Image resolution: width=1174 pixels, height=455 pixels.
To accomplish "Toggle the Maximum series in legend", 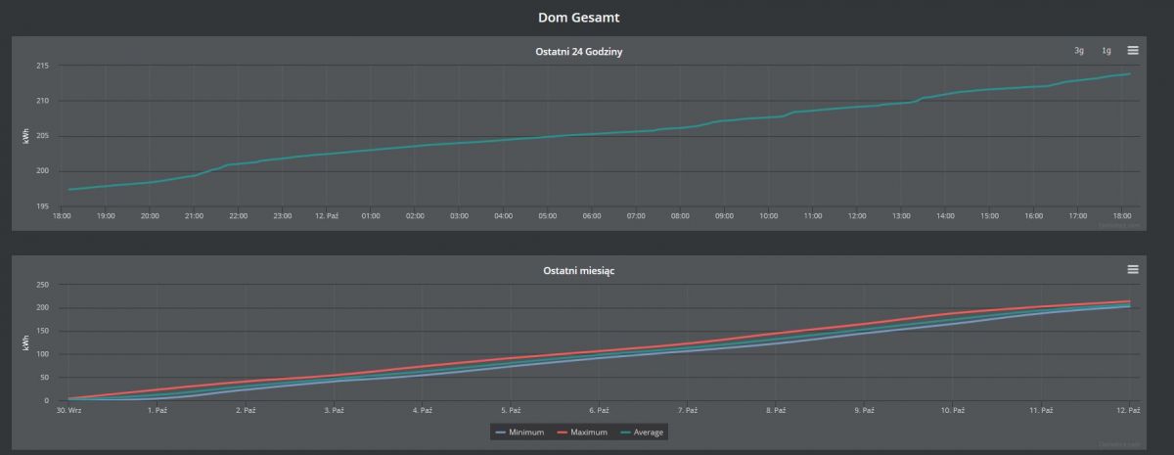I will 583,432.
